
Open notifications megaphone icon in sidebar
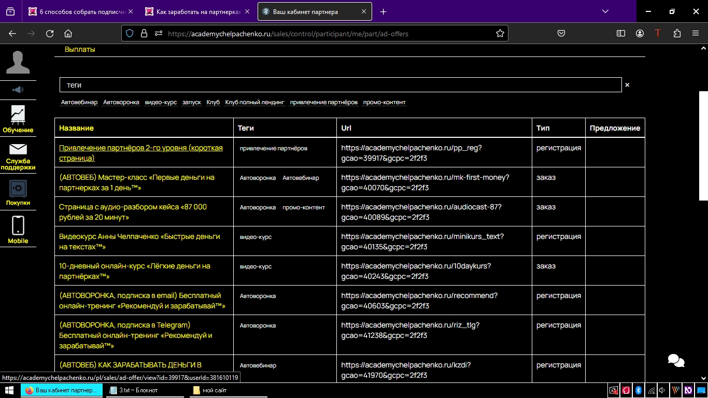pyautogui.click(x=18, y=90)
